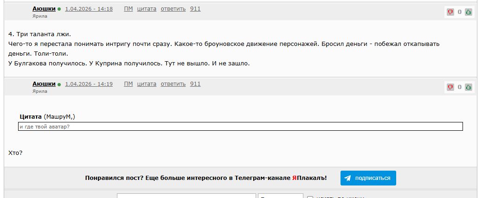
Task: Open Аюшки profile from first post
Action: [x=44, y=9]
